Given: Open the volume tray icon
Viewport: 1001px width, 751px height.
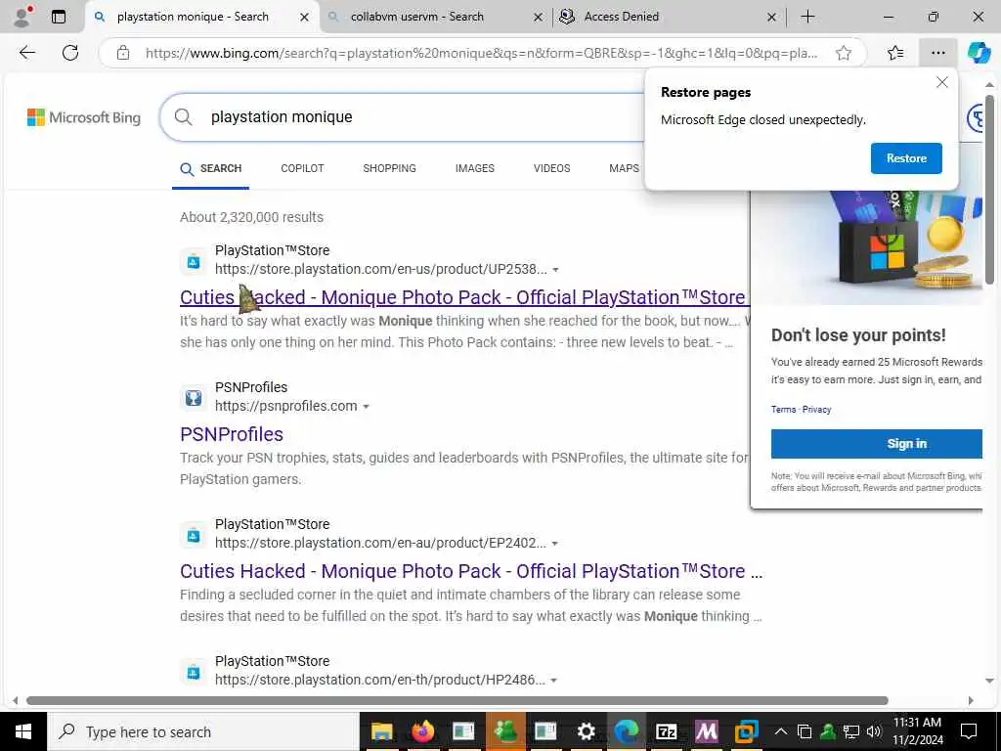Looking at the screenshot, I should (x=873, y=731).
